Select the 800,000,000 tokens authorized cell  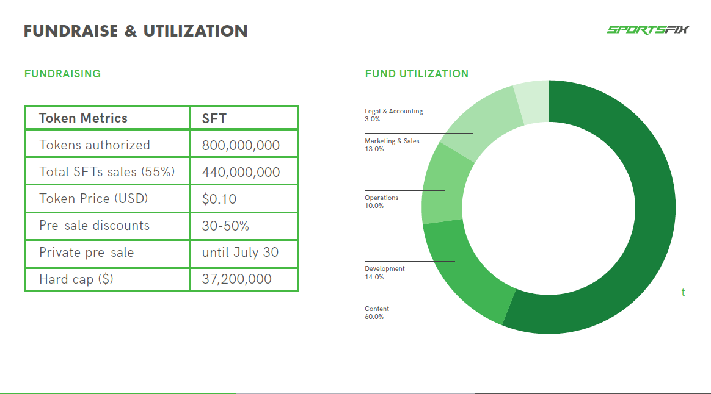coord(244,145)
